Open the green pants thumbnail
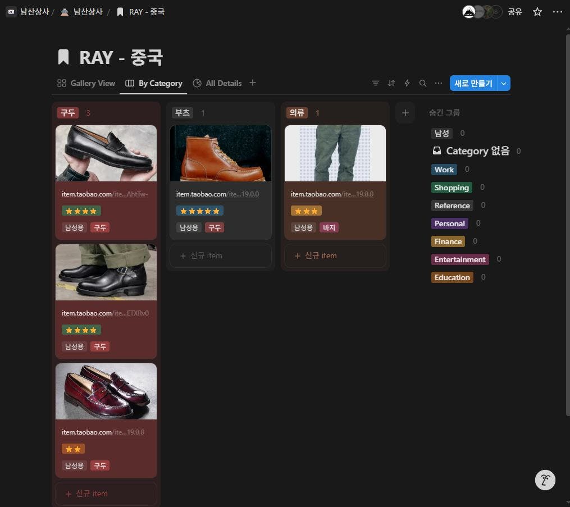570x507 pixels. click(x=335, y=153)
